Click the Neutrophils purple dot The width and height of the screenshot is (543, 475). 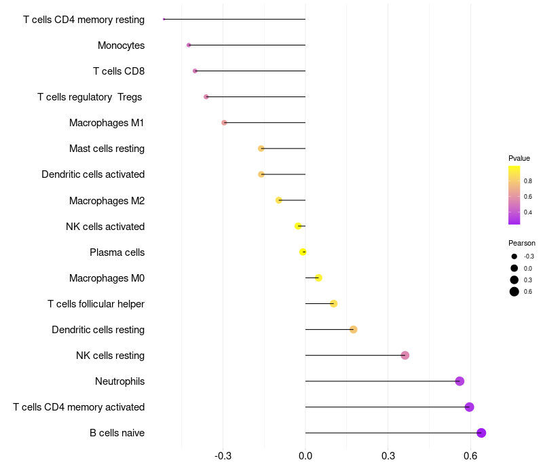(460, 381)
